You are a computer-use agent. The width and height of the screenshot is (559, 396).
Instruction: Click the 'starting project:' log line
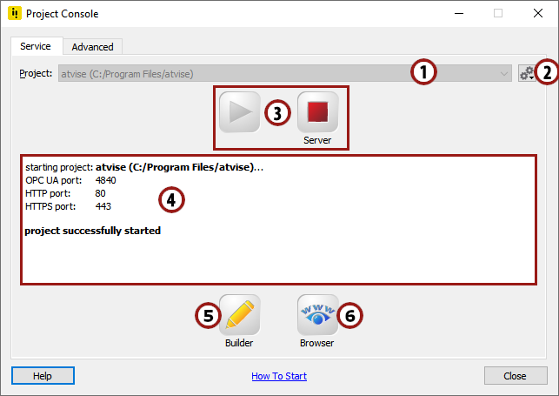[144, 167]
